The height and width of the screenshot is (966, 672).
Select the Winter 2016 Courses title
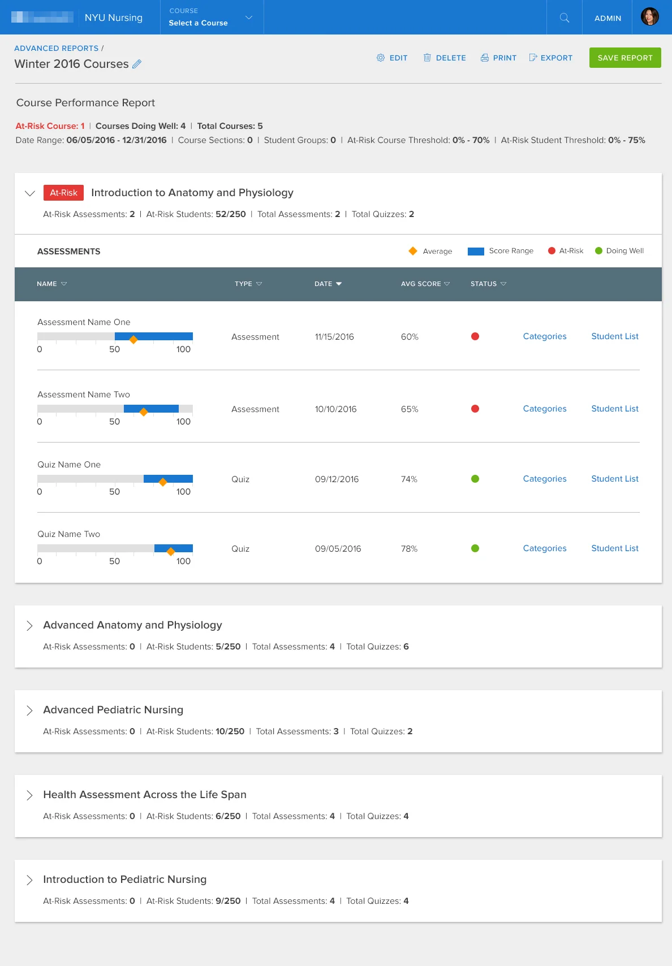tap(71, 64)
